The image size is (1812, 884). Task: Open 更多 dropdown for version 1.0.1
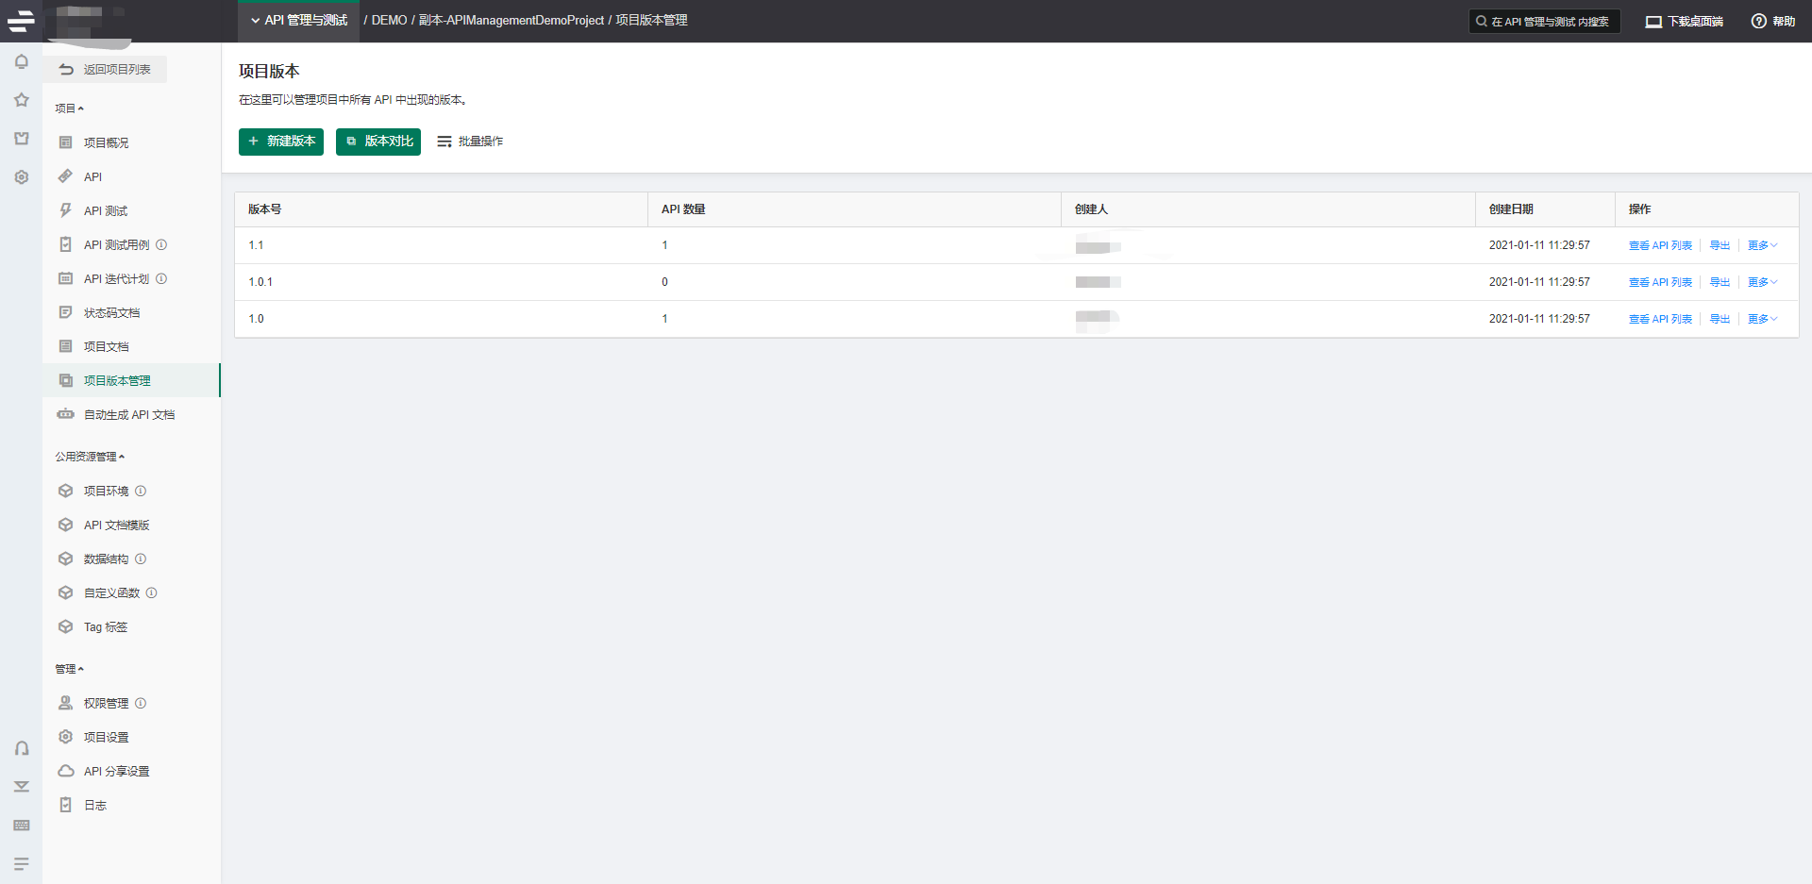(1762, 282)
